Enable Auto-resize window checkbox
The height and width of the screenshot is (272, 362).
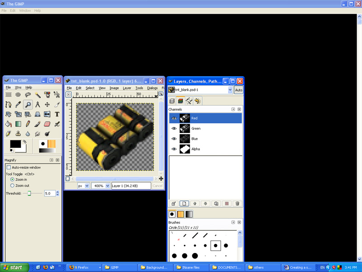[x=9, y=167]
